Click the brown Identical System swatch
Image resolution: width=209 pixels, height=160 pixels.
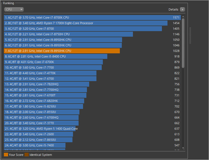click(x=26, y=155)
